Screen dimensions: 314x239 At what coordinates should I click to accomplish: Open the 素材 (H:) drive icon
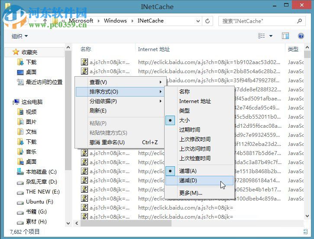(x=20, y=222)
